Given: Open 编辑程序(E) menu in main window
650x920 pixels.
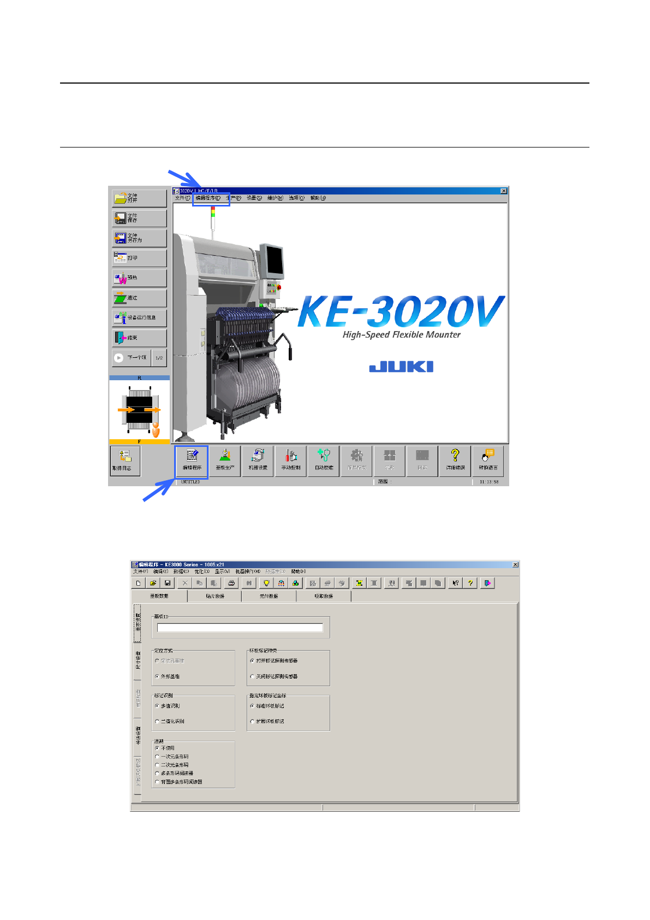Looking at the screenshot, I should pyautogui.click(x=208, y=198).
